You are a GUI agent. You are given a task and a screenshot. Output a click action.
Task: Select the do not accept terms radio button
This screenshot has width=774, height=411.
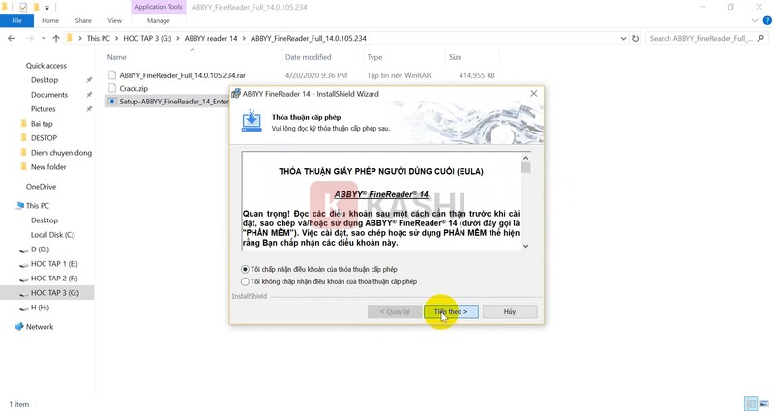pyautogui.click(x=245, y=281)
